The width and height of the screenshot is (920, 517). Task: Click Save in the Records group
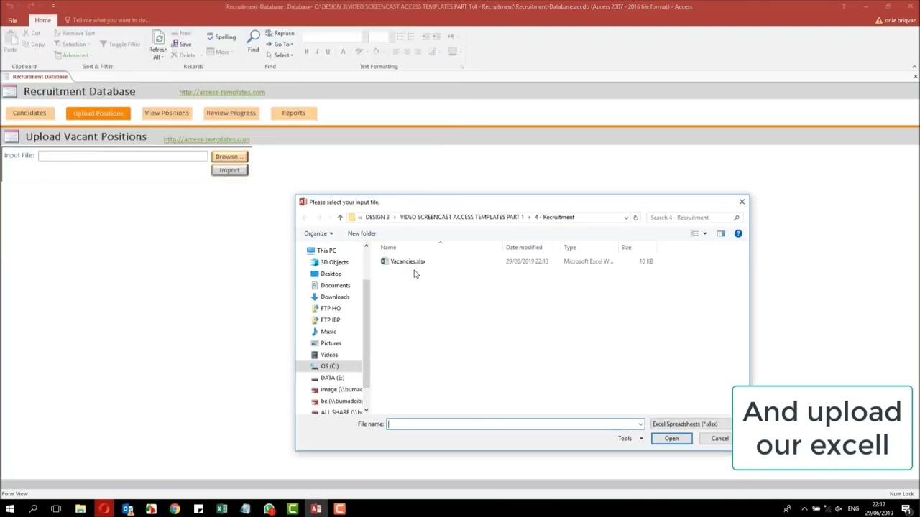pyautogui.click(x=181, y=45)
